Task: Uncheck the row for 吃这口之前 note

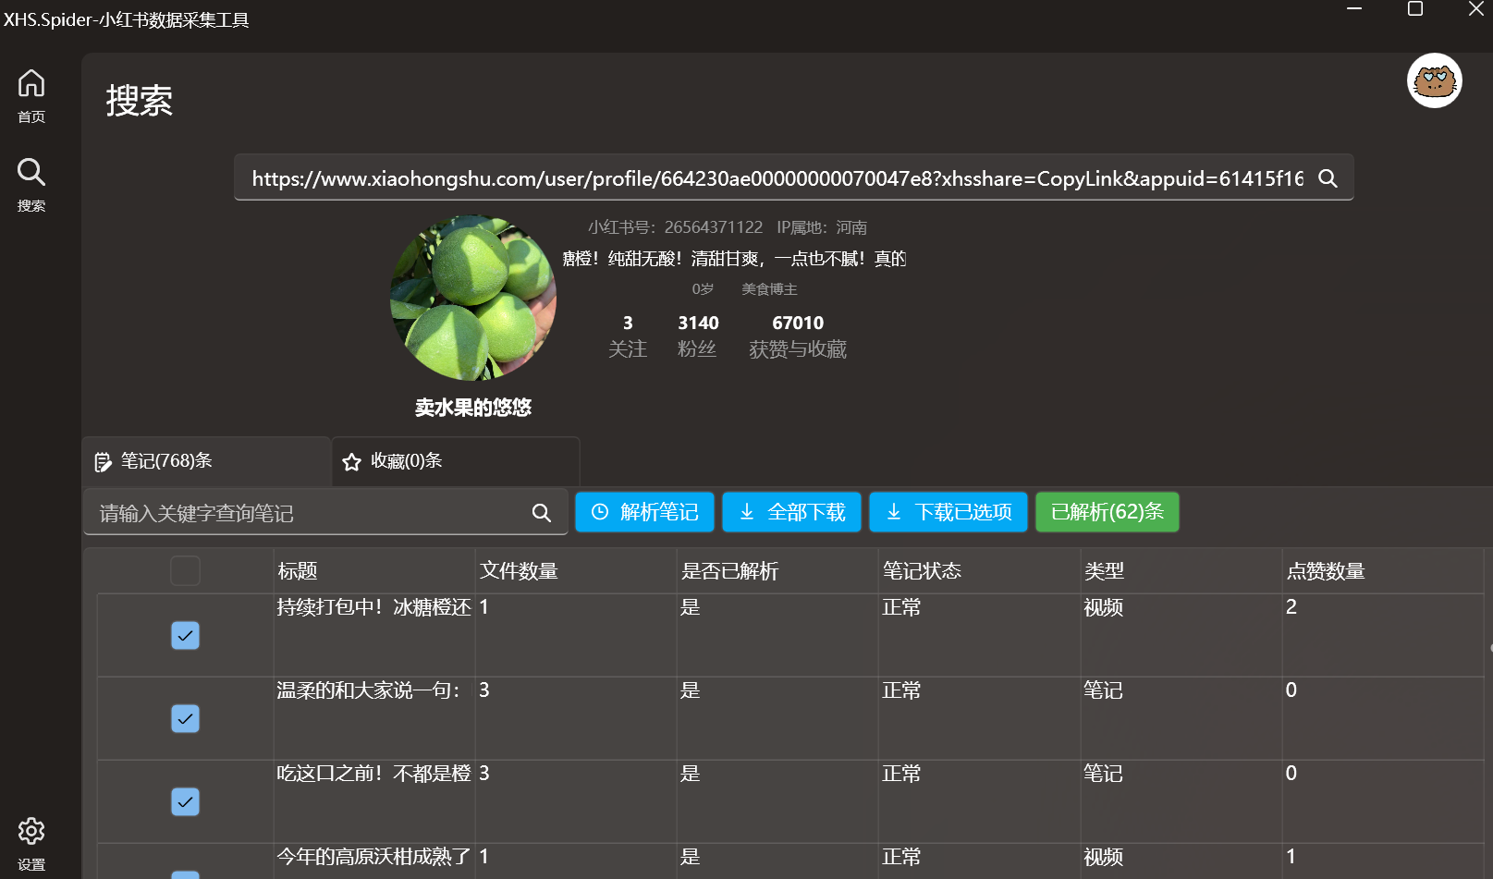Action: pyautogui.click(x=185, y=802)
